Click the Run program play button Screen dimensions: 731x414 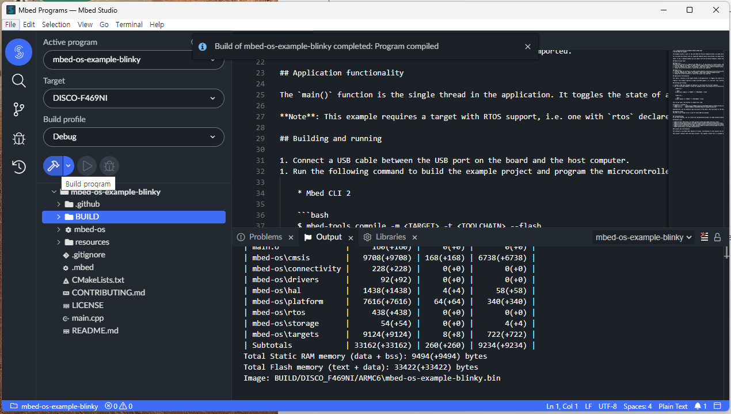pos(87,166)
